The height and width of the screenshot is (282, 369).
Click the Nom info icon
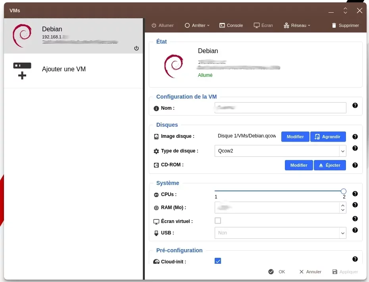click(156, 109)
